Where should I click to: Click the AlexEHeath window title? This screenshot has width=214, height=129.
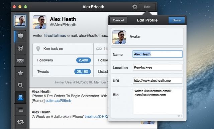[93, 7]
